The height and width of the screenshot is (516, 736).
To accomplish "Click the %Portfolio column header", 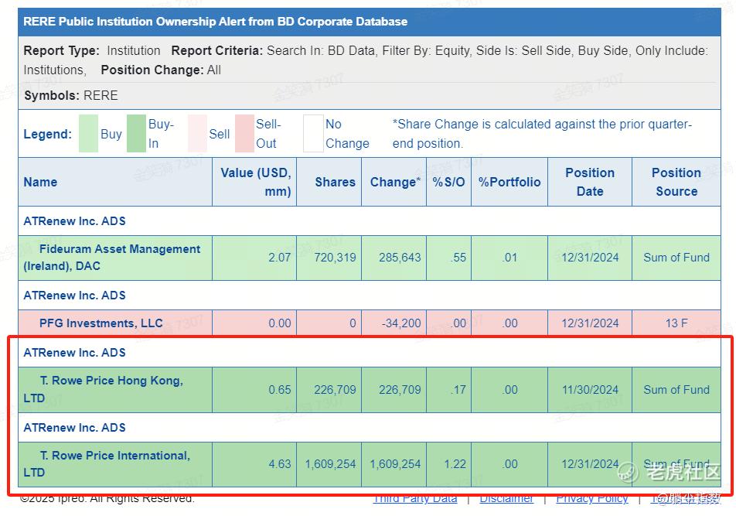I will click(x=509, y=182).
